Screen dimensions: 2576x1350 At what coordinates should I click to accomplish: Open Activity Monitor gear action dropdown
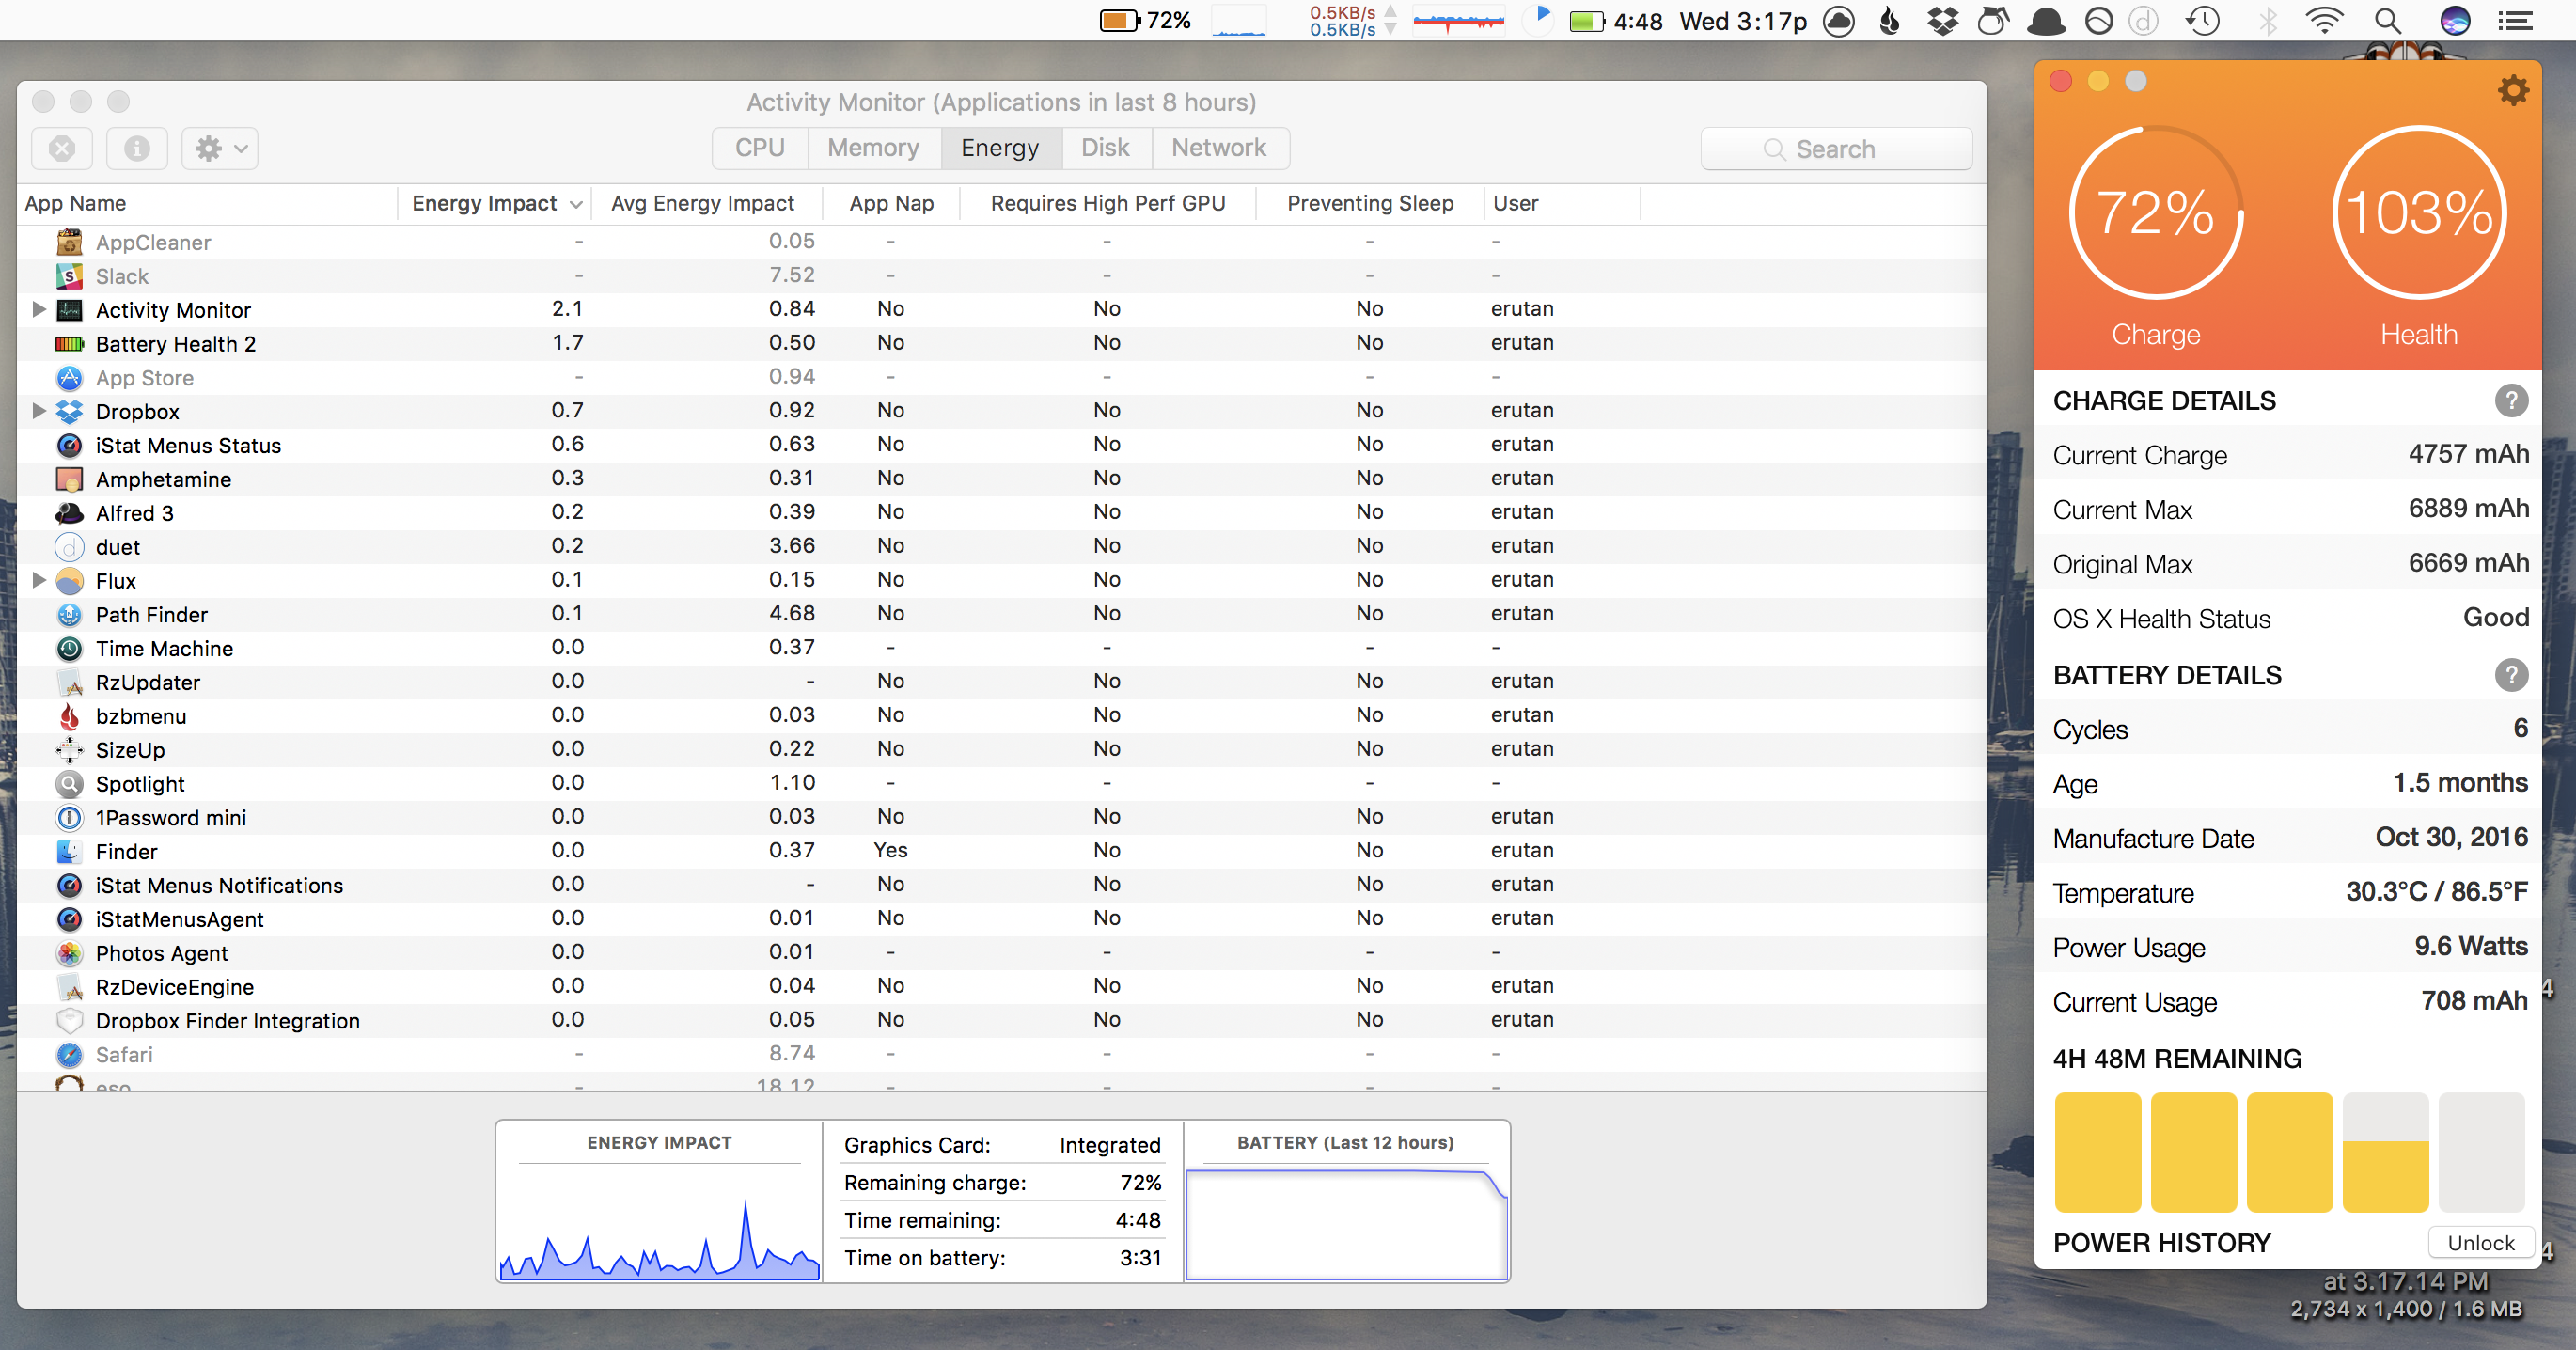click(x=220, y=149)
